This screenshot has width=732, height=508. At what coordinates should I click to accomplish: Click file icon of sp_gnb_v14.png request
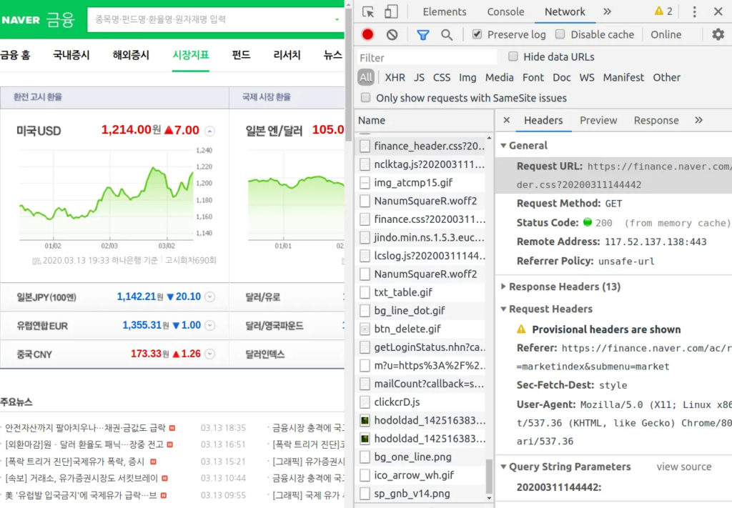(365, 493)
